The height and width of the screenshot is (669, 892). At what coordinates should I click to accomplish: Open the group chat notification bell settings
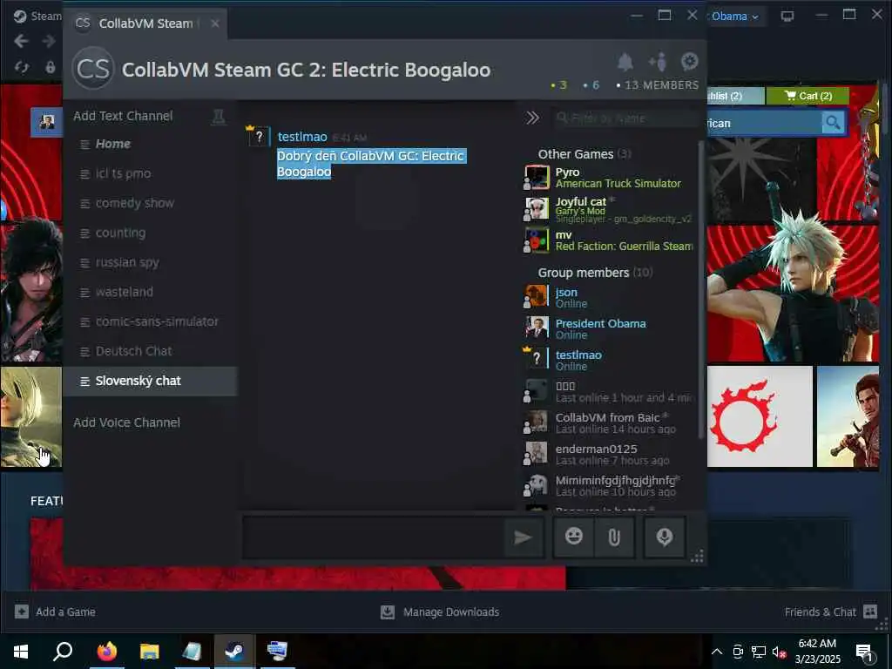pos(625,62)
